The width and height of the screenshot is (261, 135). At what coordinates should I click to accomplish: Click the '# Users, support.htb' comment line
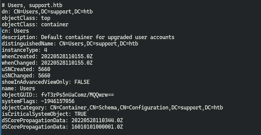(32, 5)
